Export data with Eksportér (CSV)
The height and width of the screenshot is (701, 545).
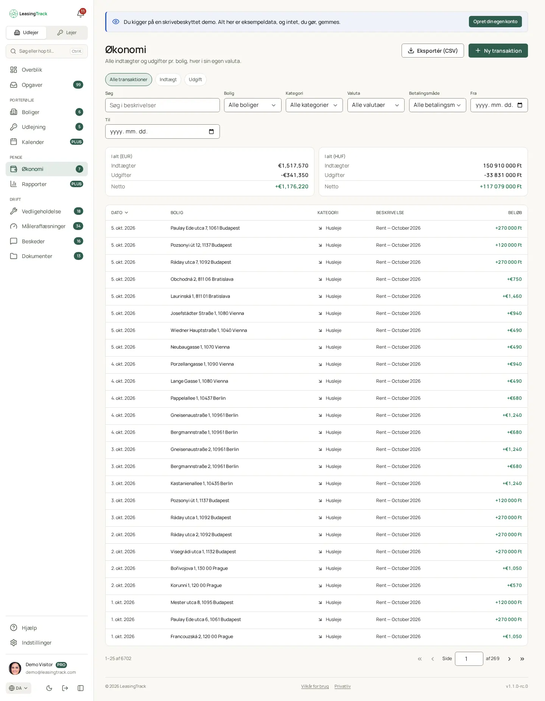click(433, 51)
